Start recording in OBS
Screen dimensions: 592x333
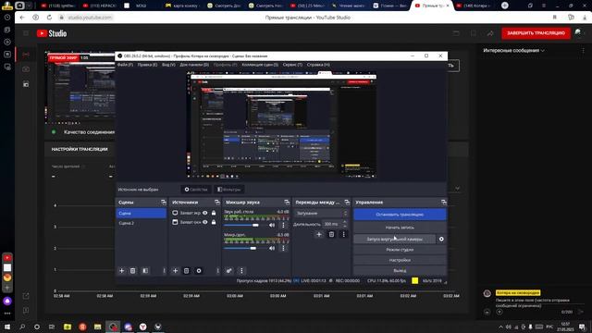pos(400,228)
